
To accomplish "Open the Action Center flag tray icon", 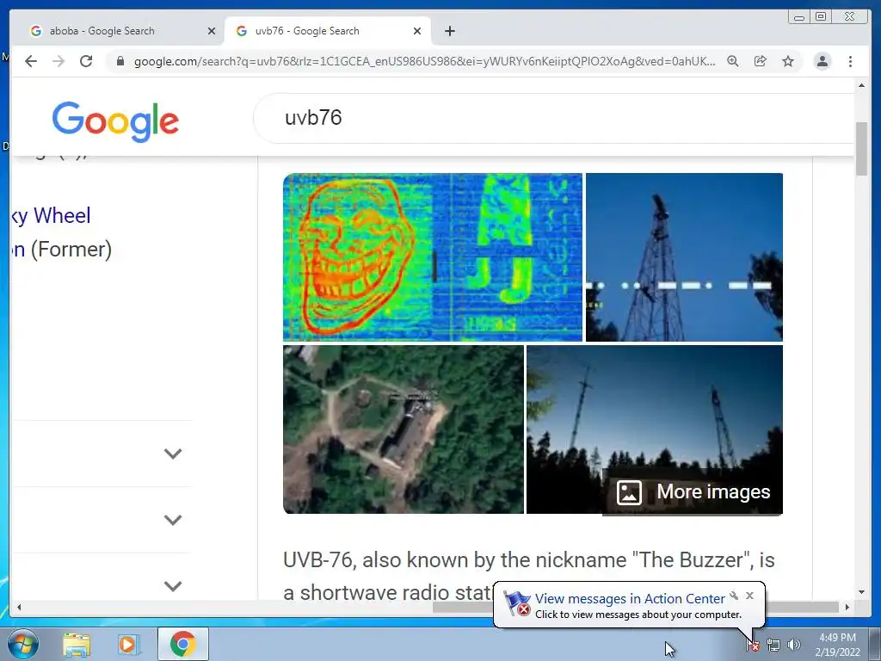I will [753, 646].
